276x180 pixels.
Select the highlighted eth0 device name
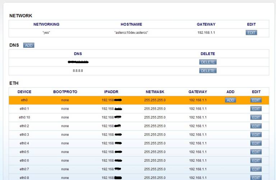click(24, 100)
